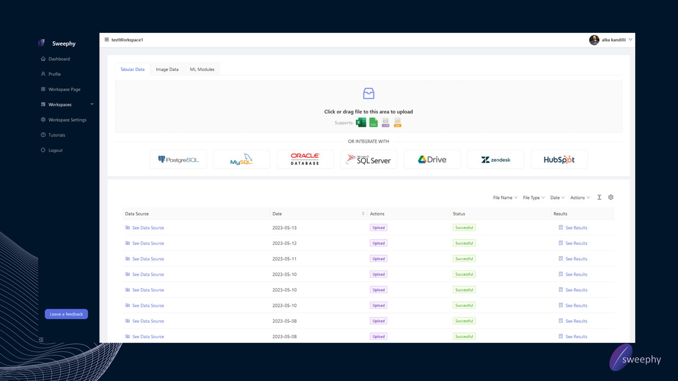Click the column height icon beside Actions
The height and width of the screenshot is (381, 678).
click(x=599, y=197)
